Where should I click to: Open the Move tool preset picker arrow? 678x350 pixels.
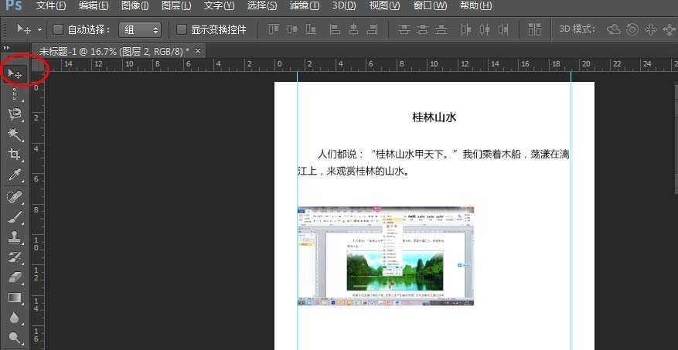pyautogui.click(x=39, y=30)
